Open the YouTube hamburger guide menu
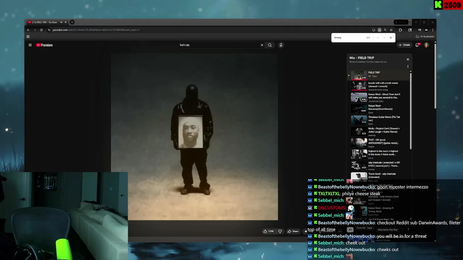Screen dimensions: 463x260 (30, 45)
